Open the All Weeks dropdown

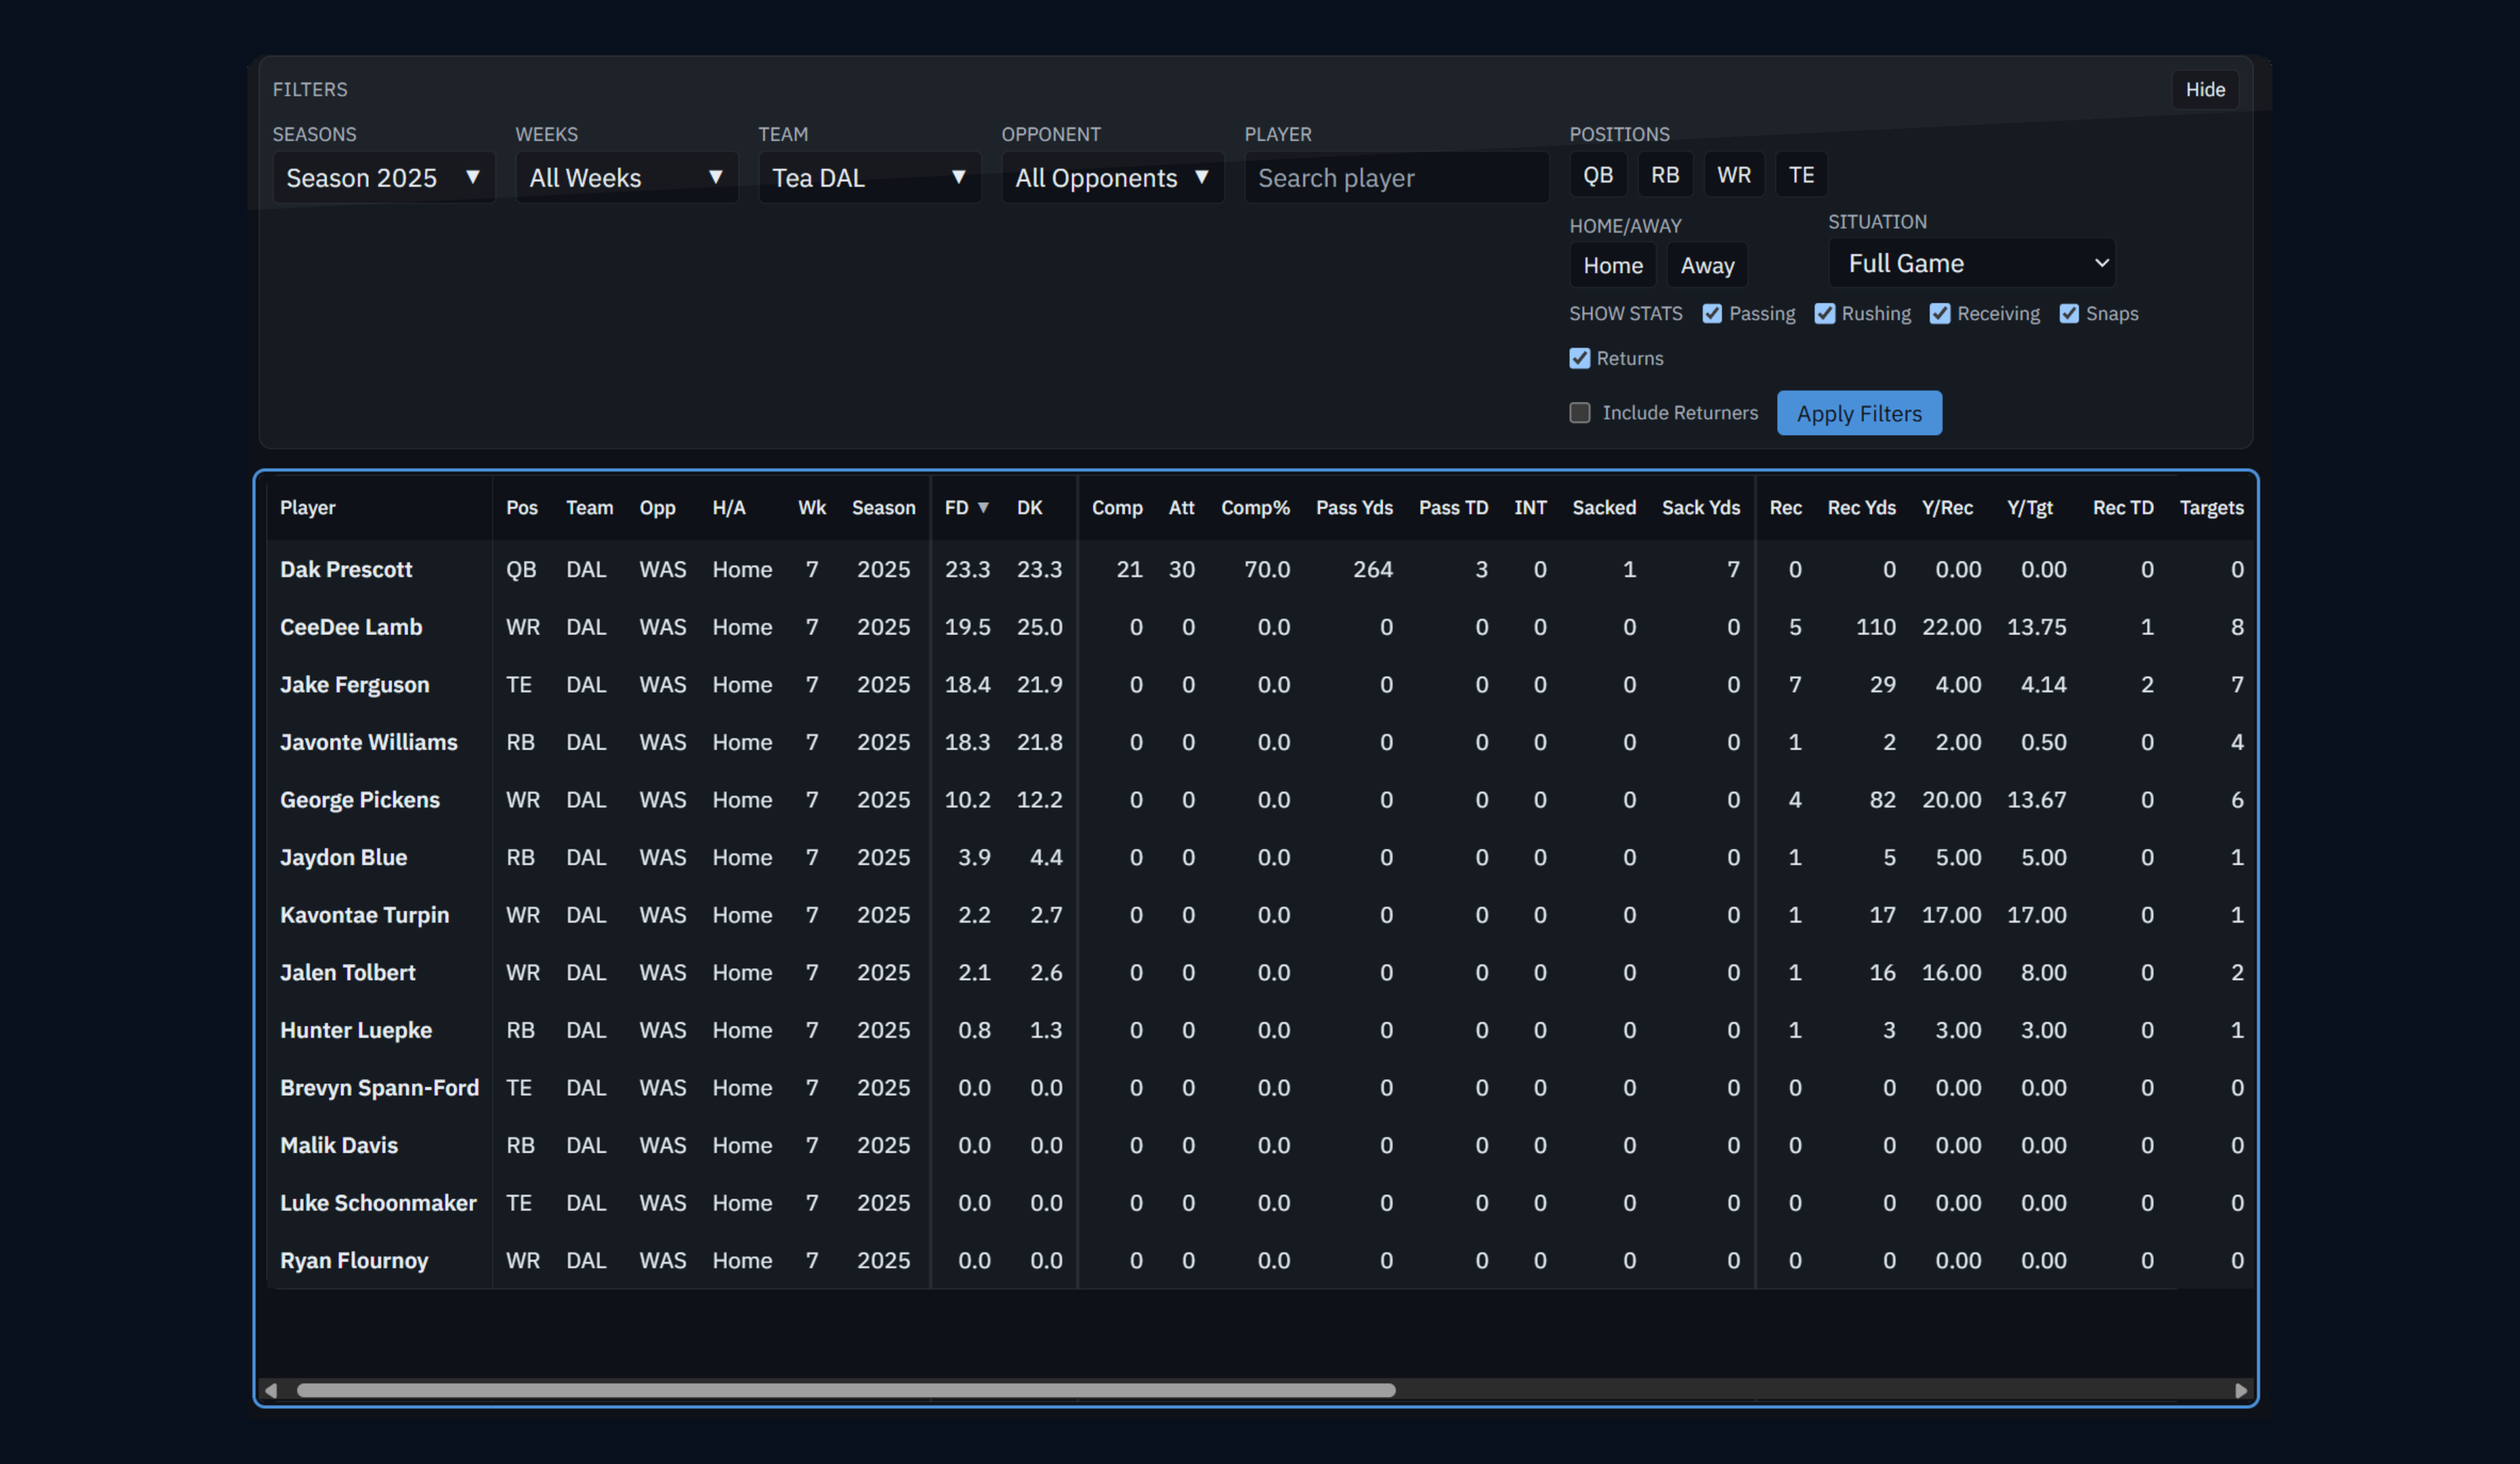pos(627,178)
